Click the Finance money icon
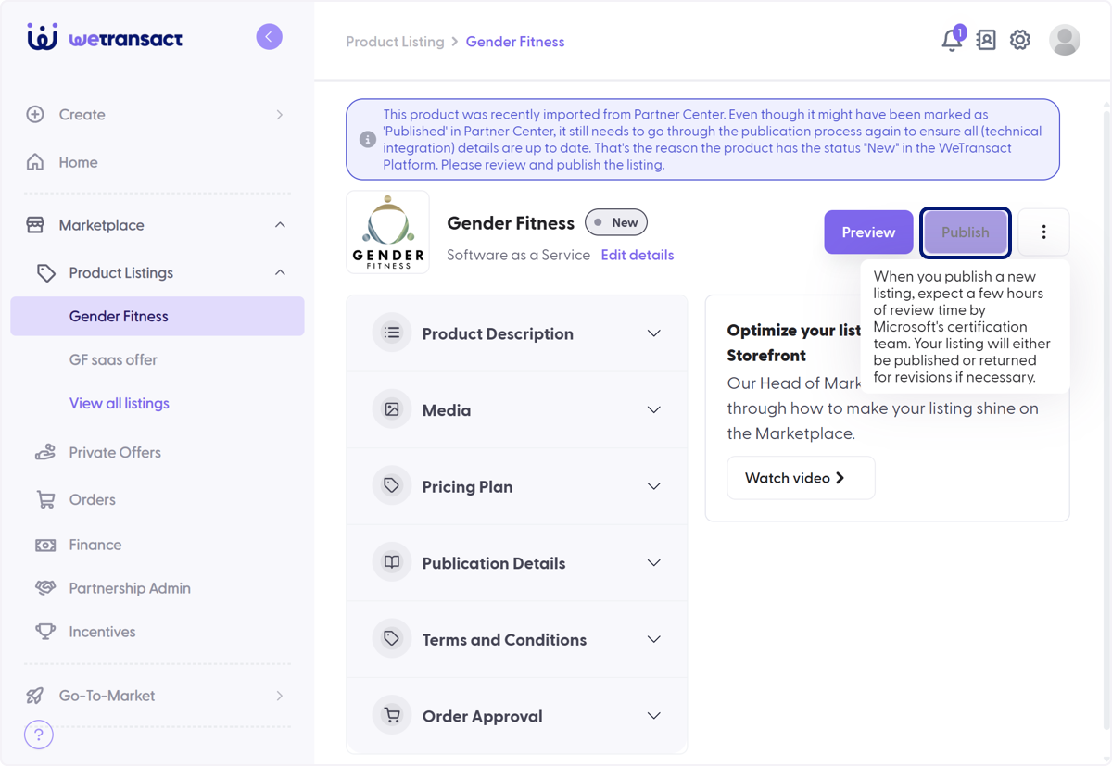1112x766 pixels. click(x=45, y=546)
